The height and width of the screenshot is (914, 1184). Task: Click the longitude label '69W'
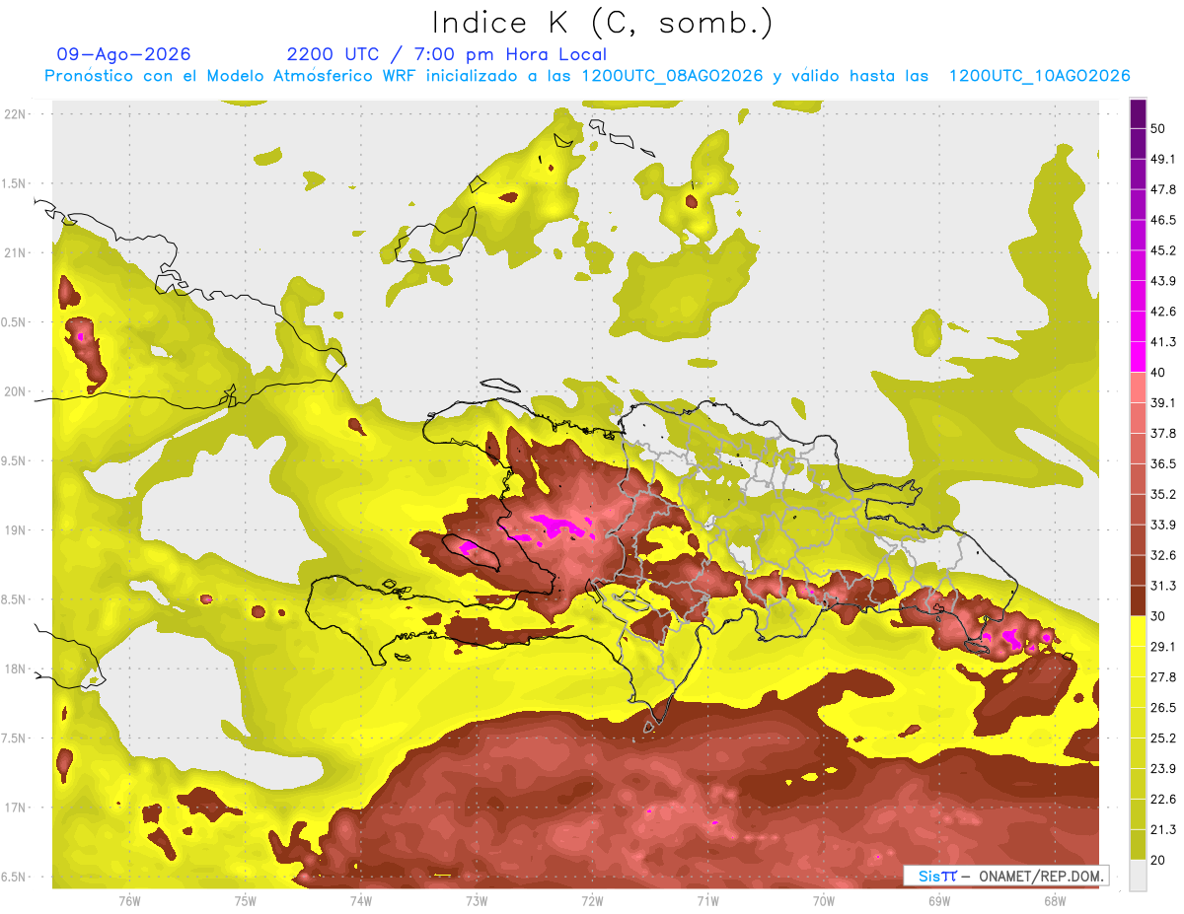tap(938, 901)
